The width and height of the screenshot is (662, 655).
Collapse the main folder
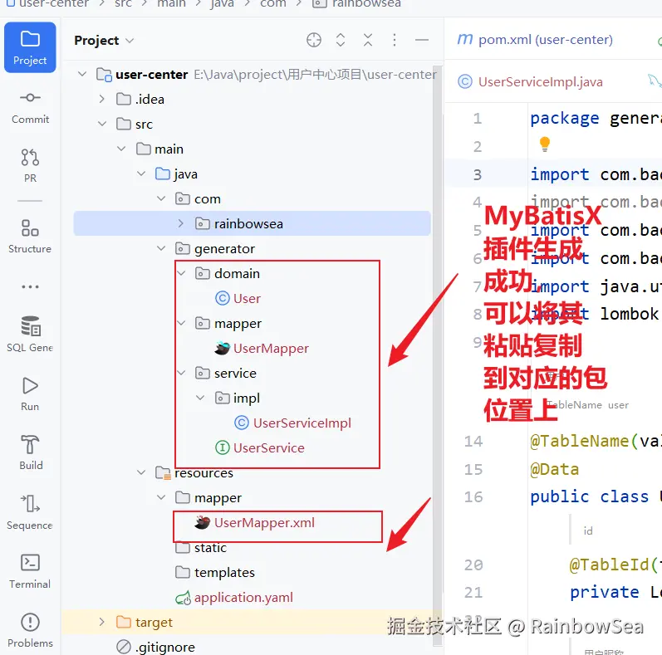tap(121, 149)
